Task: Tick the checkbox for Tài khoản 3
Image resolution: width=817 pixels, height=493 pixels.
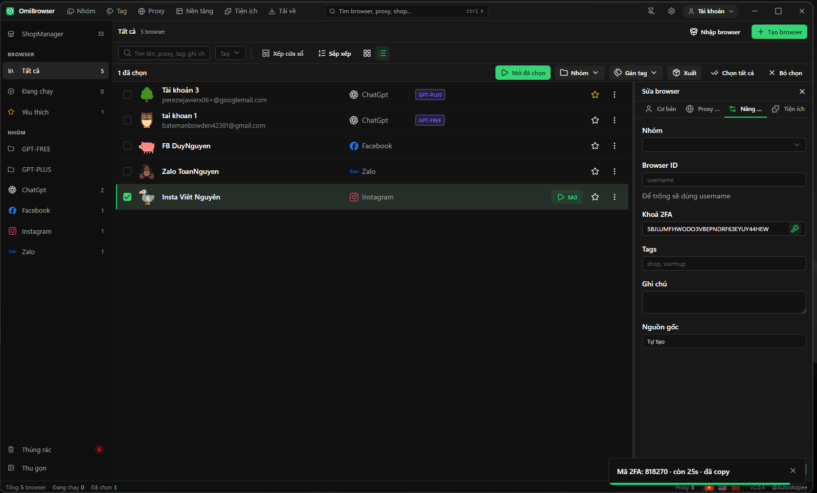Action: (127, 95)
